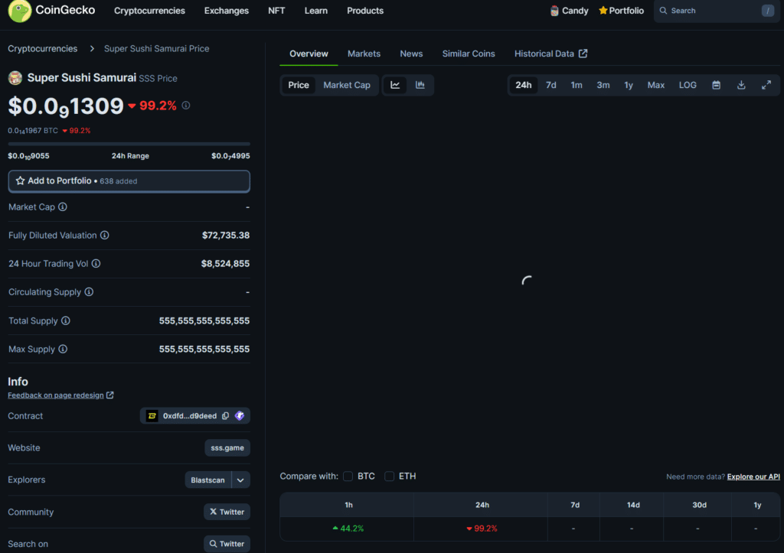Switch to candlestick chart view
This screenshot has width=784, height=553.
[420, 85]
